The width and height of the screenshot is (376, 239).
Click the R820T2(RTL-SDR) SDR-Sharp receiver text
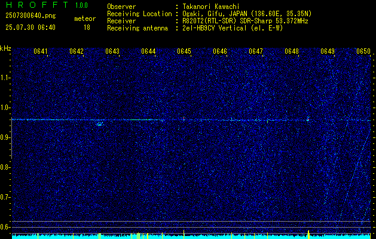(245, 21)
